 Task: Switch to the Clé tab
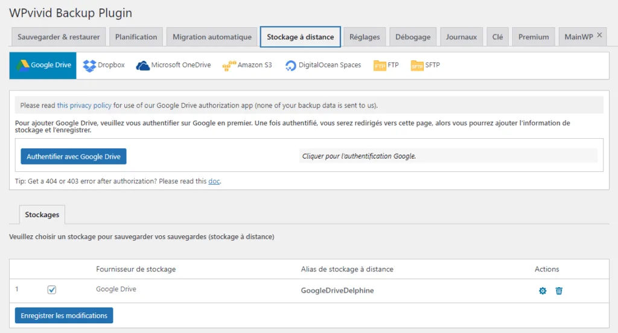pos(497,37)
